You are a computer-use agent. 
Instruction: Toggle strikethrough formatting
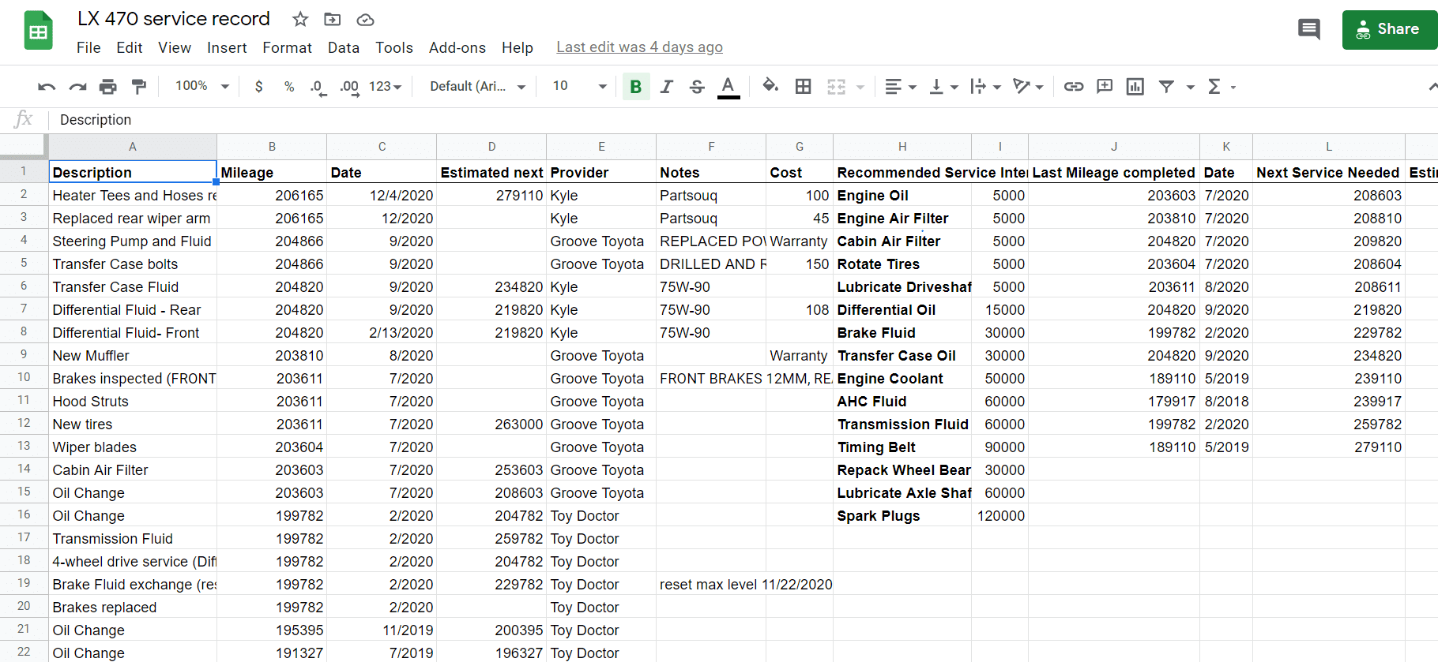tap(697, 87)
